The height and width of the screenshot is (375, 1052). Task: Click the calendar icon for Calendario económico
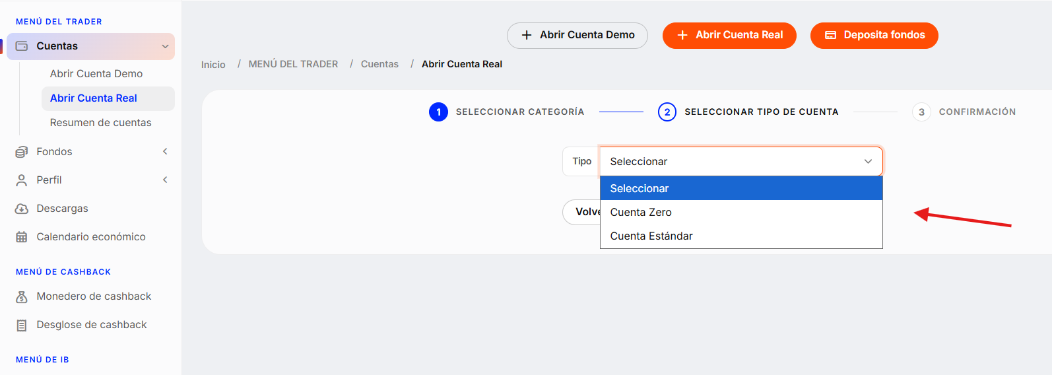[x=22, y=237]
